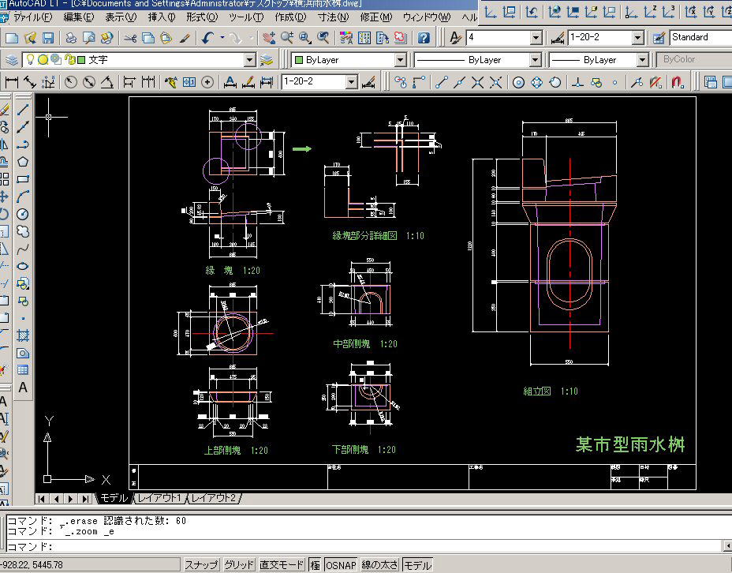Image resolution: width=732 pixels, height=573 pixels.
Task: Start realtime Pan with the hand icon
Action: 268,38
